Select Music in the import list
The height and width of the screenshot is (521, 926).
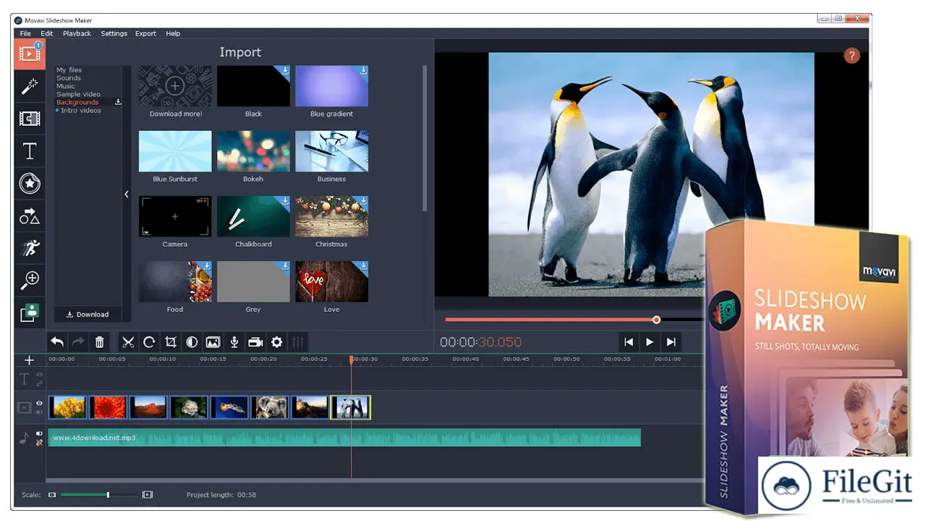click(66, 86)
